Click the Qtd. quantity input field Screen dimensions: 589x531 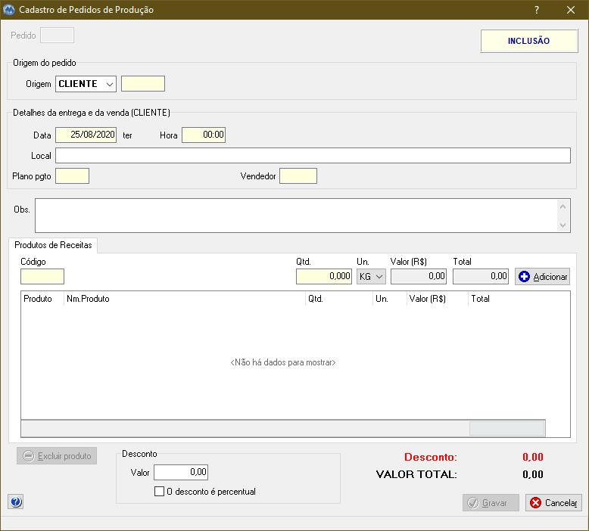pos(324,277)
